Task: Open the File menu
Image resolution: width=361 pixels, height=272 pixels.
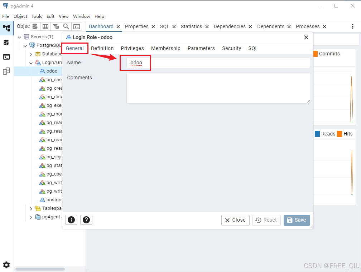Action: point(5,16)
